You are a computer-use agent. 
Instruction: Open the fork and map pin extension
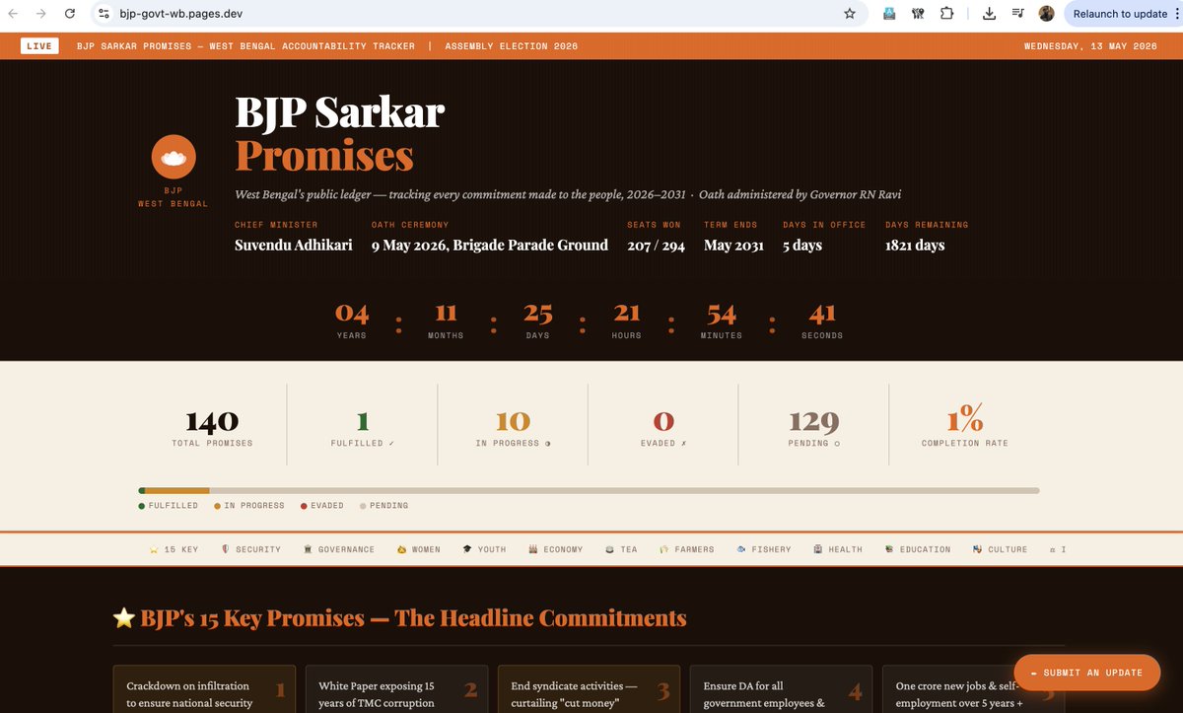pyautogui.click(x=918, y=14)
